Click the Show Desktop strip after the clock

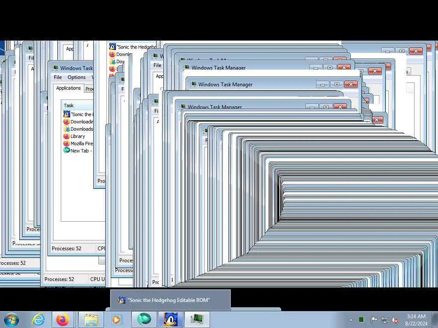pos(435,319)
